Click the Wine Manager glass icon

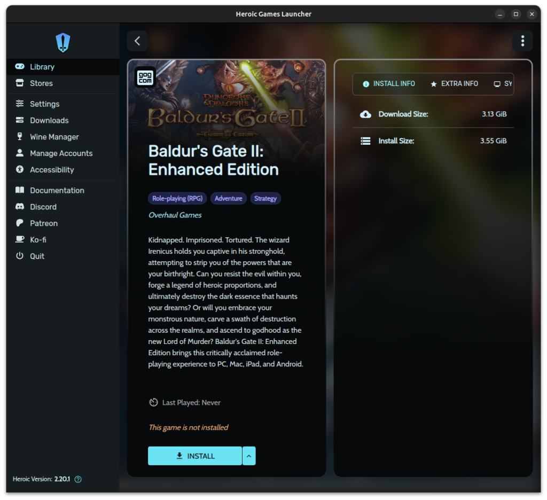(20, 137)
